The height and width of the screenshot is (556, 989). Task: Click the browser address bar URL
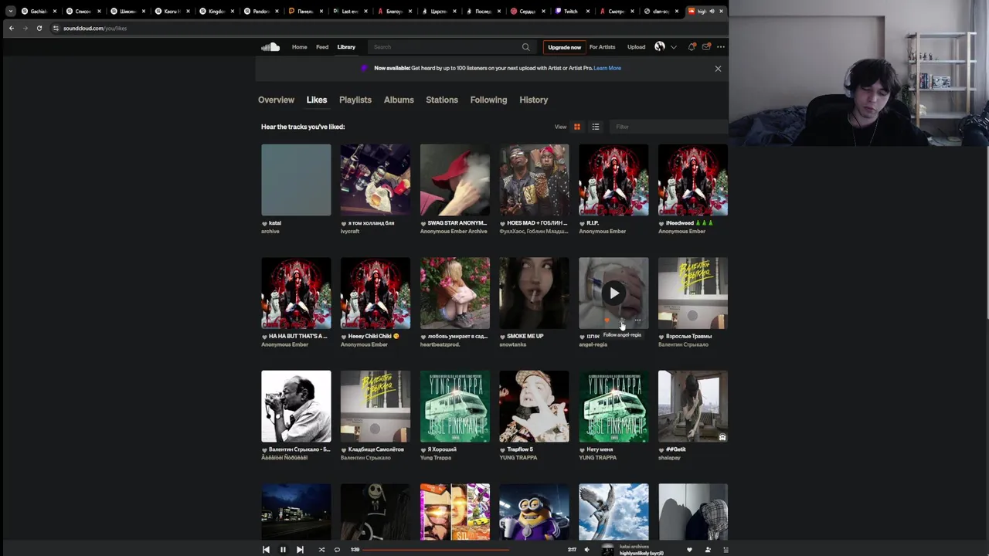pos(95,28)
